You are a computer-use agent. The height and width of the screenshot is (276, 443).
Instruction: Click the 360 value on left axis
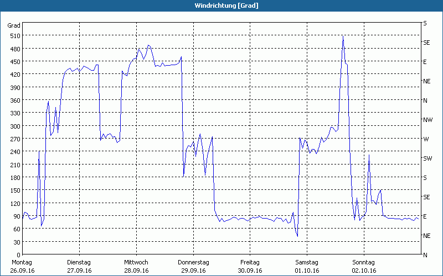pos(14,100)
